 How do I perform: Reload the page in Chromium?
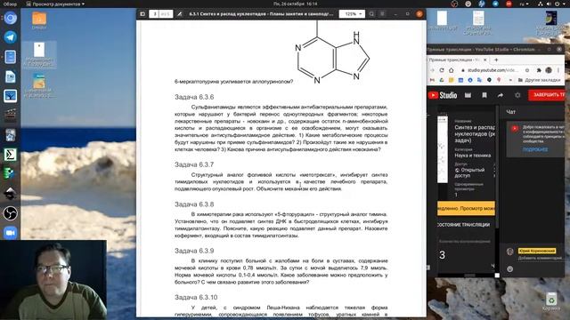coord(442,70)
